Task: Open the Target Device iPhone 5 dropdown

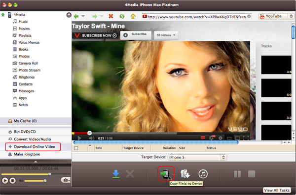Action: (197, 157)
